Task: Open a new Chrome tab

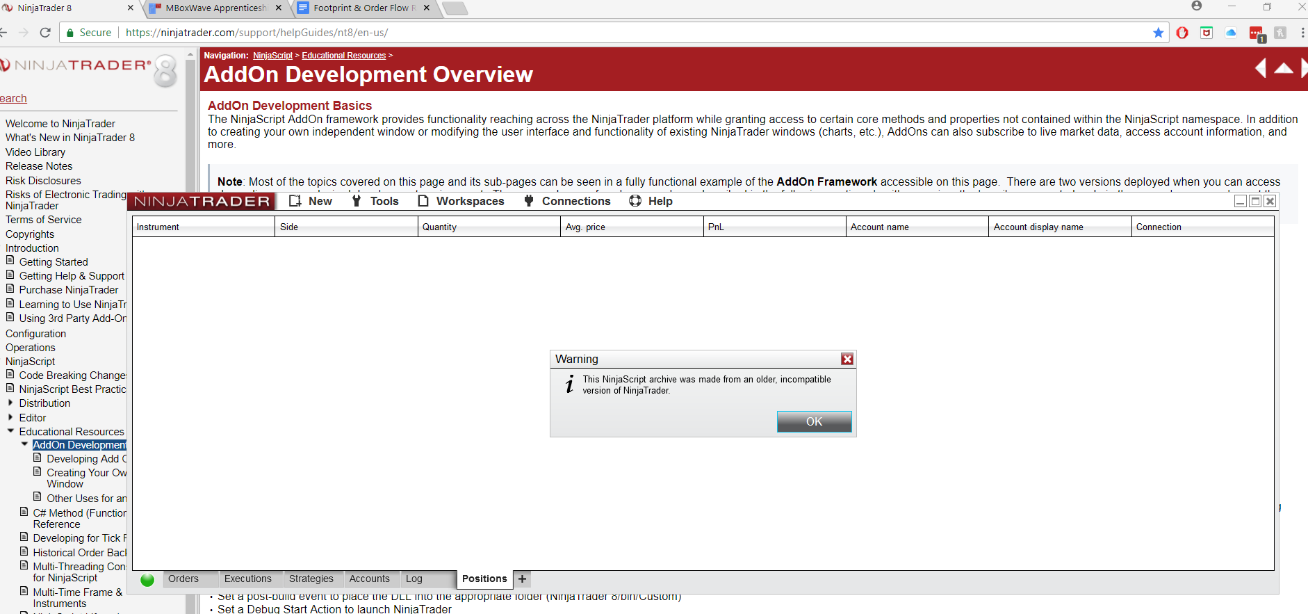Action: (455, 8)
